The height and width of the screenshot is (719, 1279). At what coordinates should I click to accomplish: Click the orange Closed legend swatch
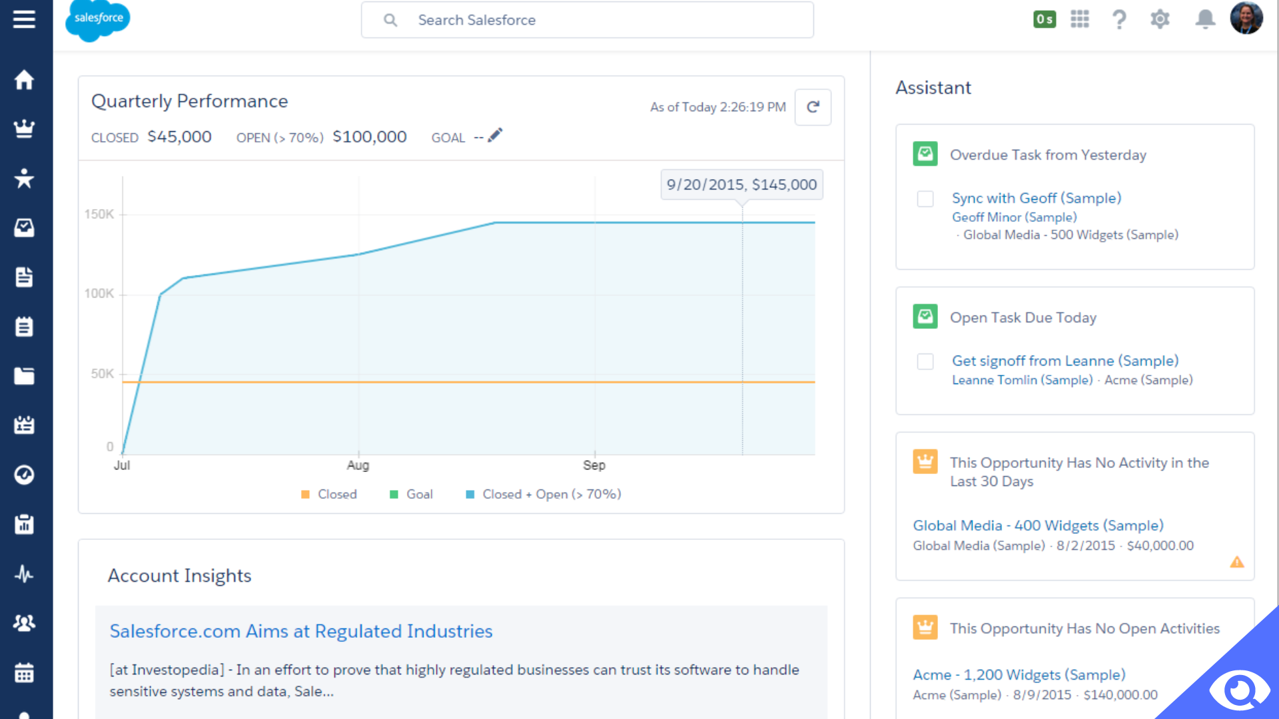(305, 494)
